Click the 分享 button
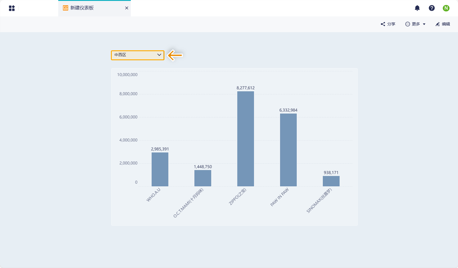This screenshot has height=268, width=458. coord(388,24)
